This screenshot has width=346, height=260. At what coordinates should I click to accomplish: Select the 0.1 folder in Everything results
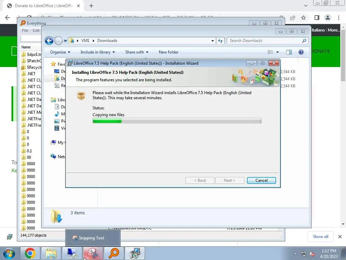click(x=29, y=151)
